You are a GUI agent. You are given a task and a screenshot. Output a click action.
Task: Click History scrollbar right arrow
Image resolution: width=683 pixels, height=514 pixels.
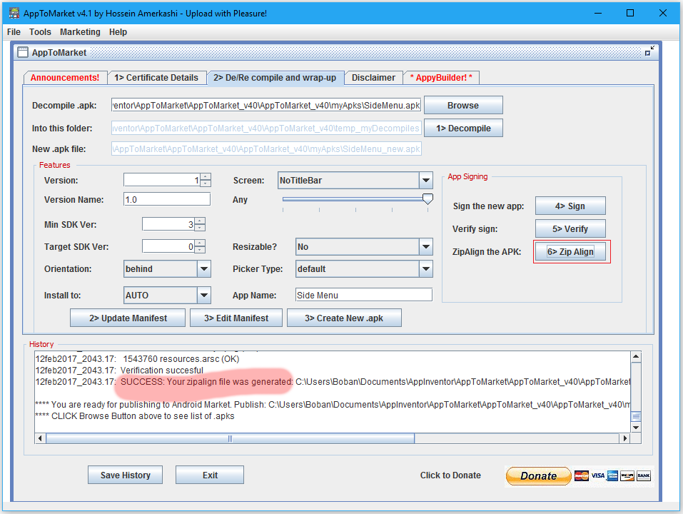(625, 438)
